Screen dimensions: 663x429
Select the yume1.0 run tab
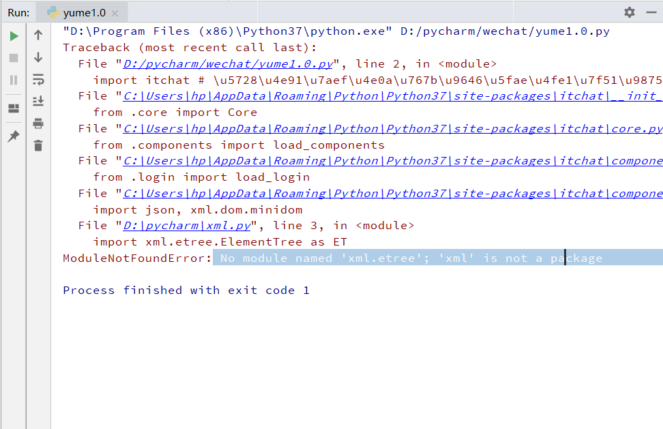(x=75, y=12)
